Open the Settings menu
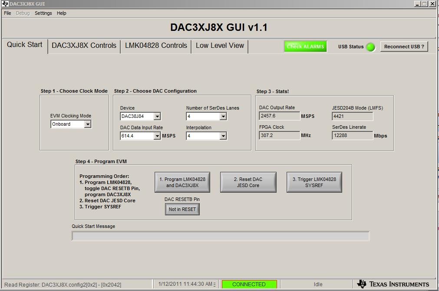 tap(43, 13)
